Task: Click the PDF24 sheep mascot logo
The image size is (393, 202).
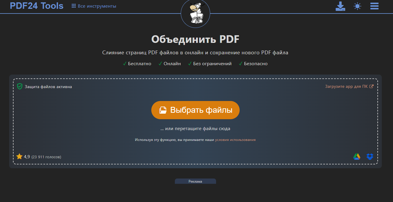Action: (195, 13)
